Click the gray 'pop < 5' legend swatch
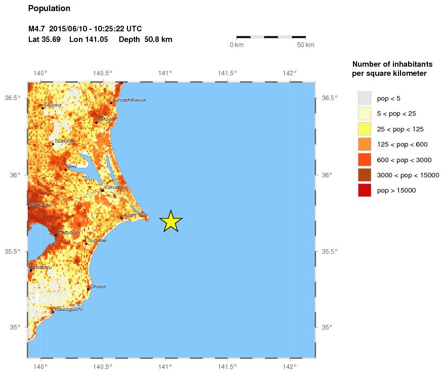Image resolution: width=444 pixels, height=374 pixels. 364,98
